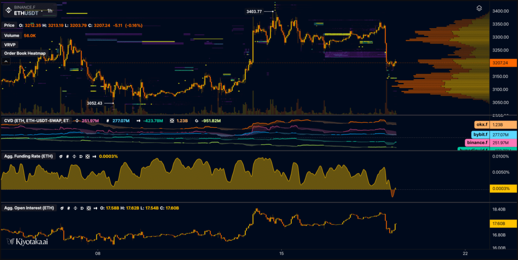
Task: Click the Hyperliquid icon in the CVD legend
Action: tap(138, 121)
